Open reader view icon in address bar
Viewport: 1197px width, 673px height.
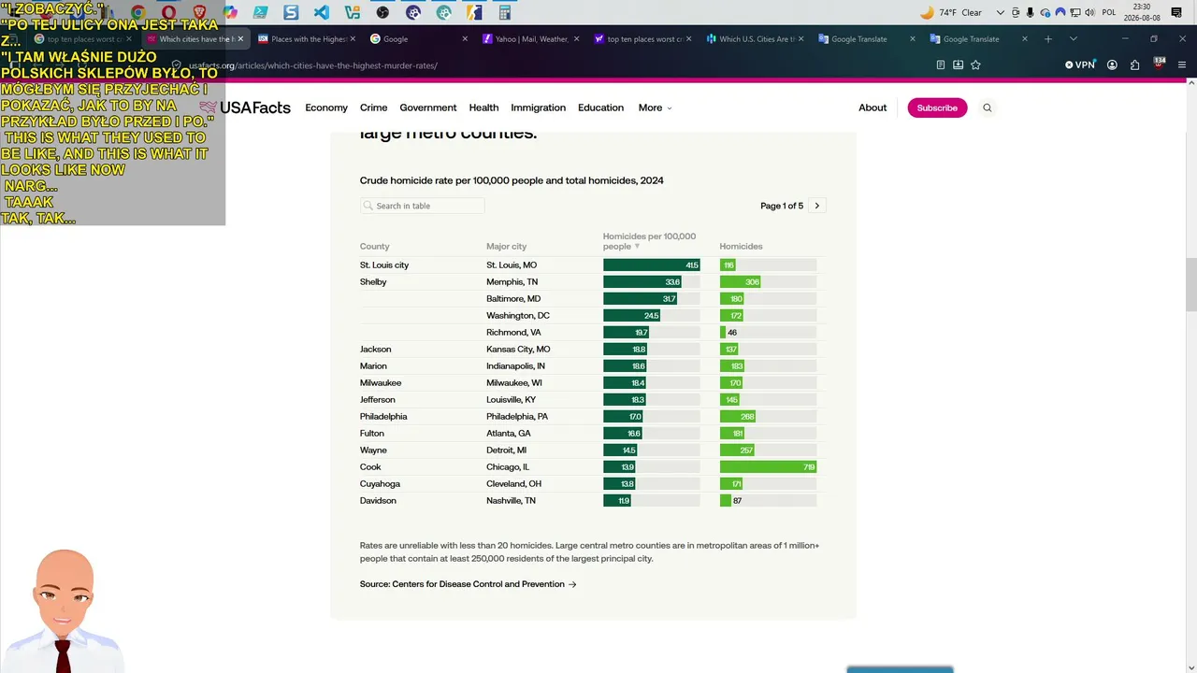tap(941, 64)
